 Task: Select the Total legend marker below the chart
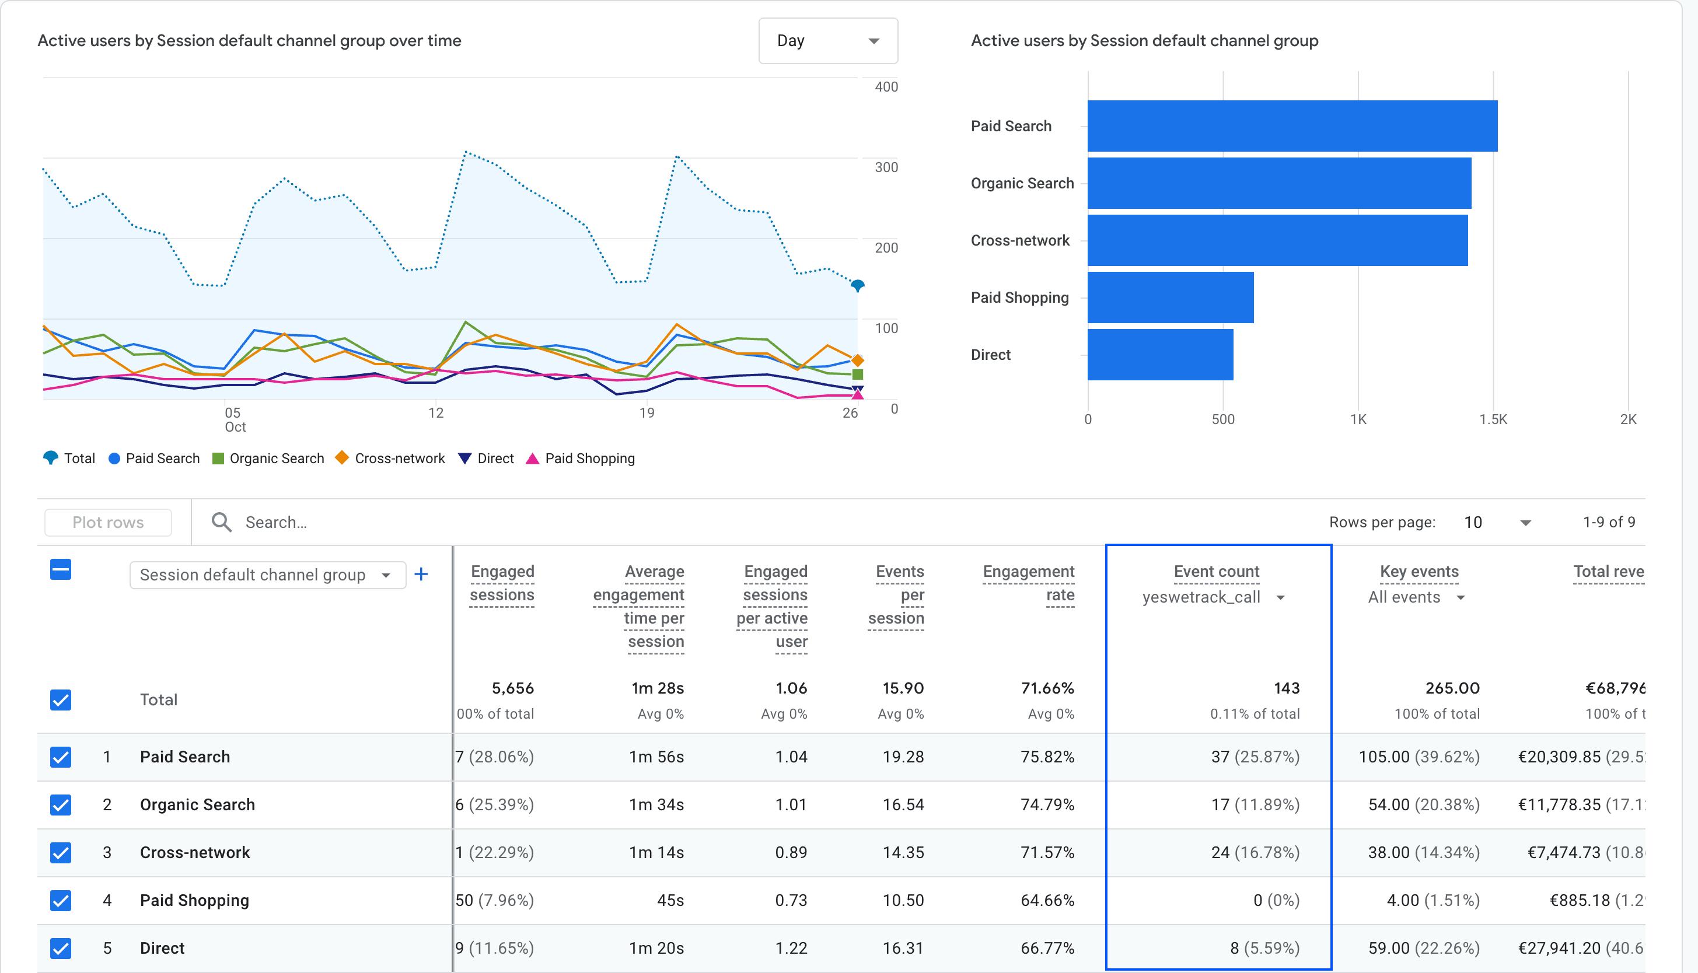[x=51, y=458]
